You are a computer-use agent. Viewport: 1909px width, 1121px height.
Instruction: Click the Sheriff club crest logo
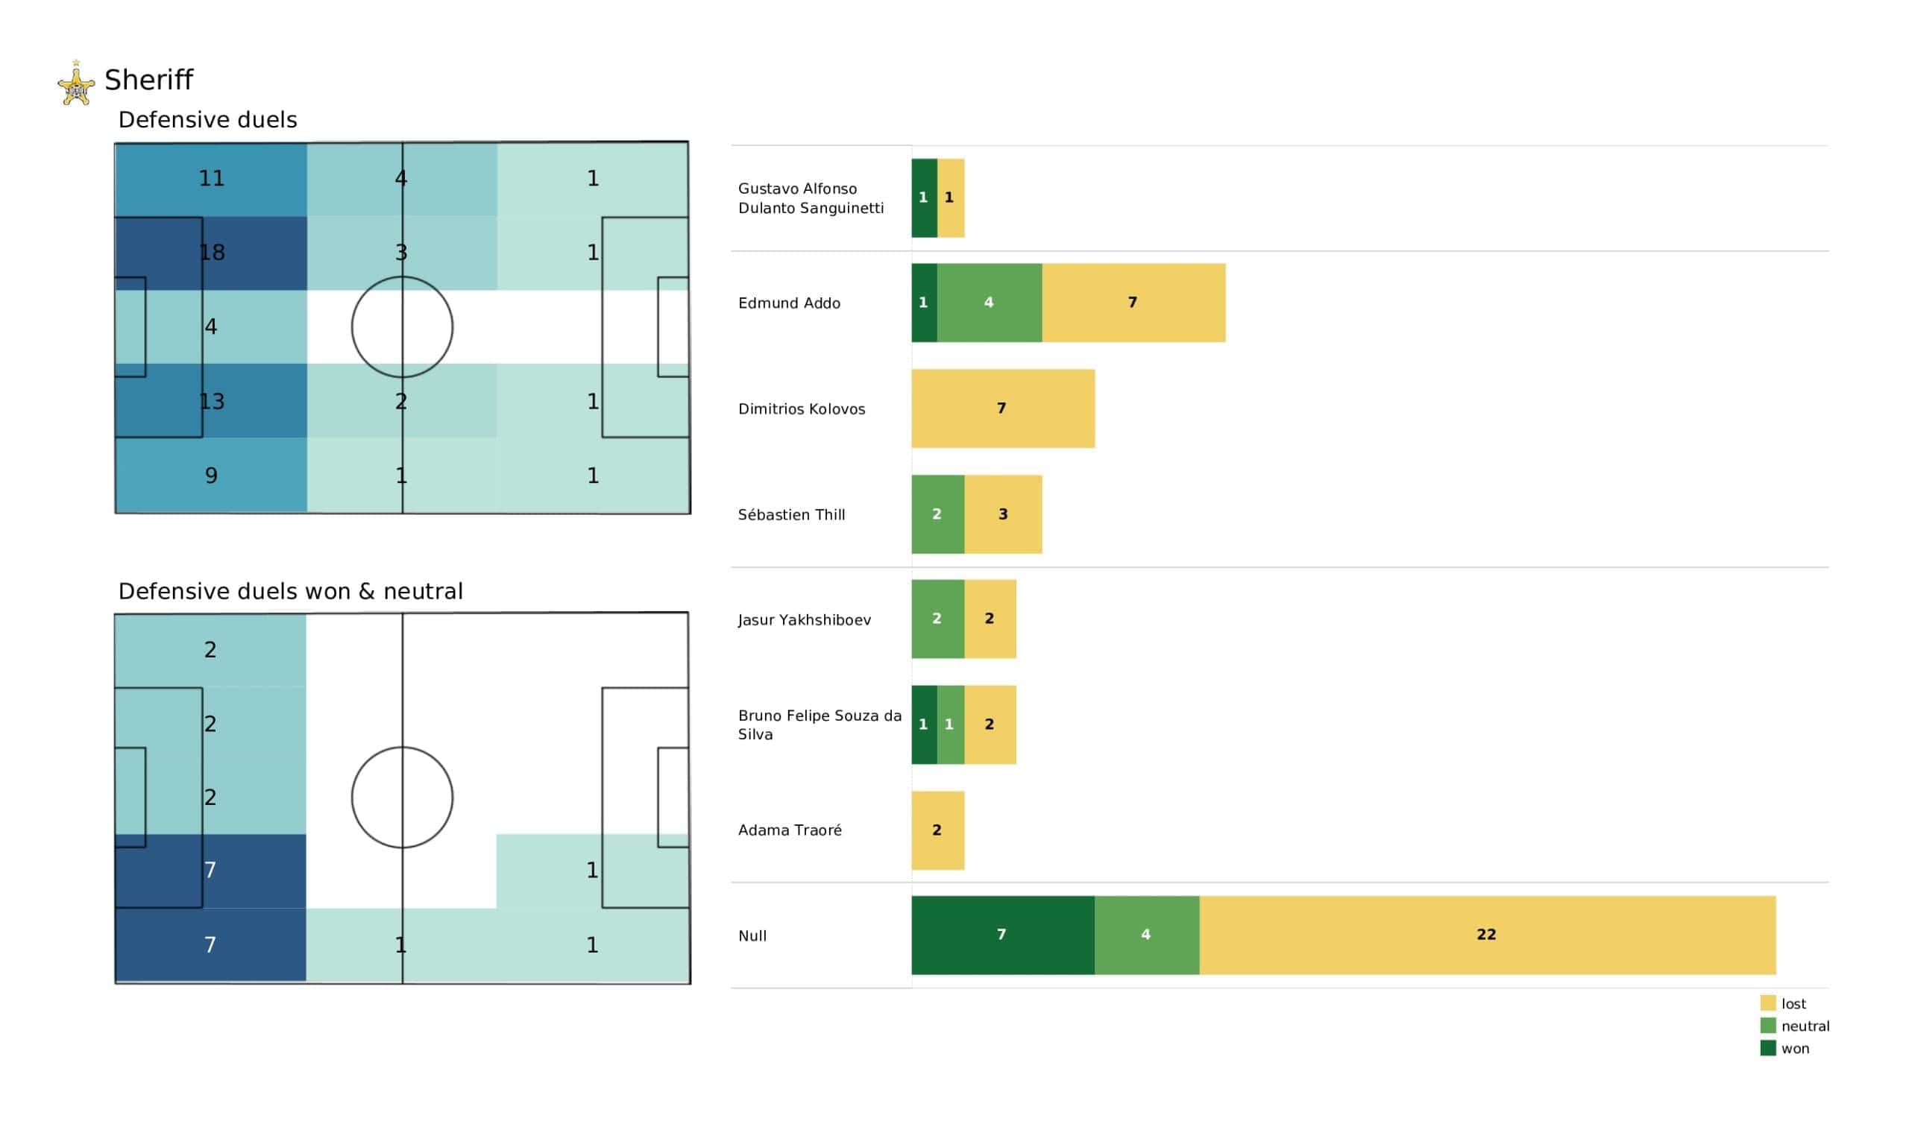(77, 83)
